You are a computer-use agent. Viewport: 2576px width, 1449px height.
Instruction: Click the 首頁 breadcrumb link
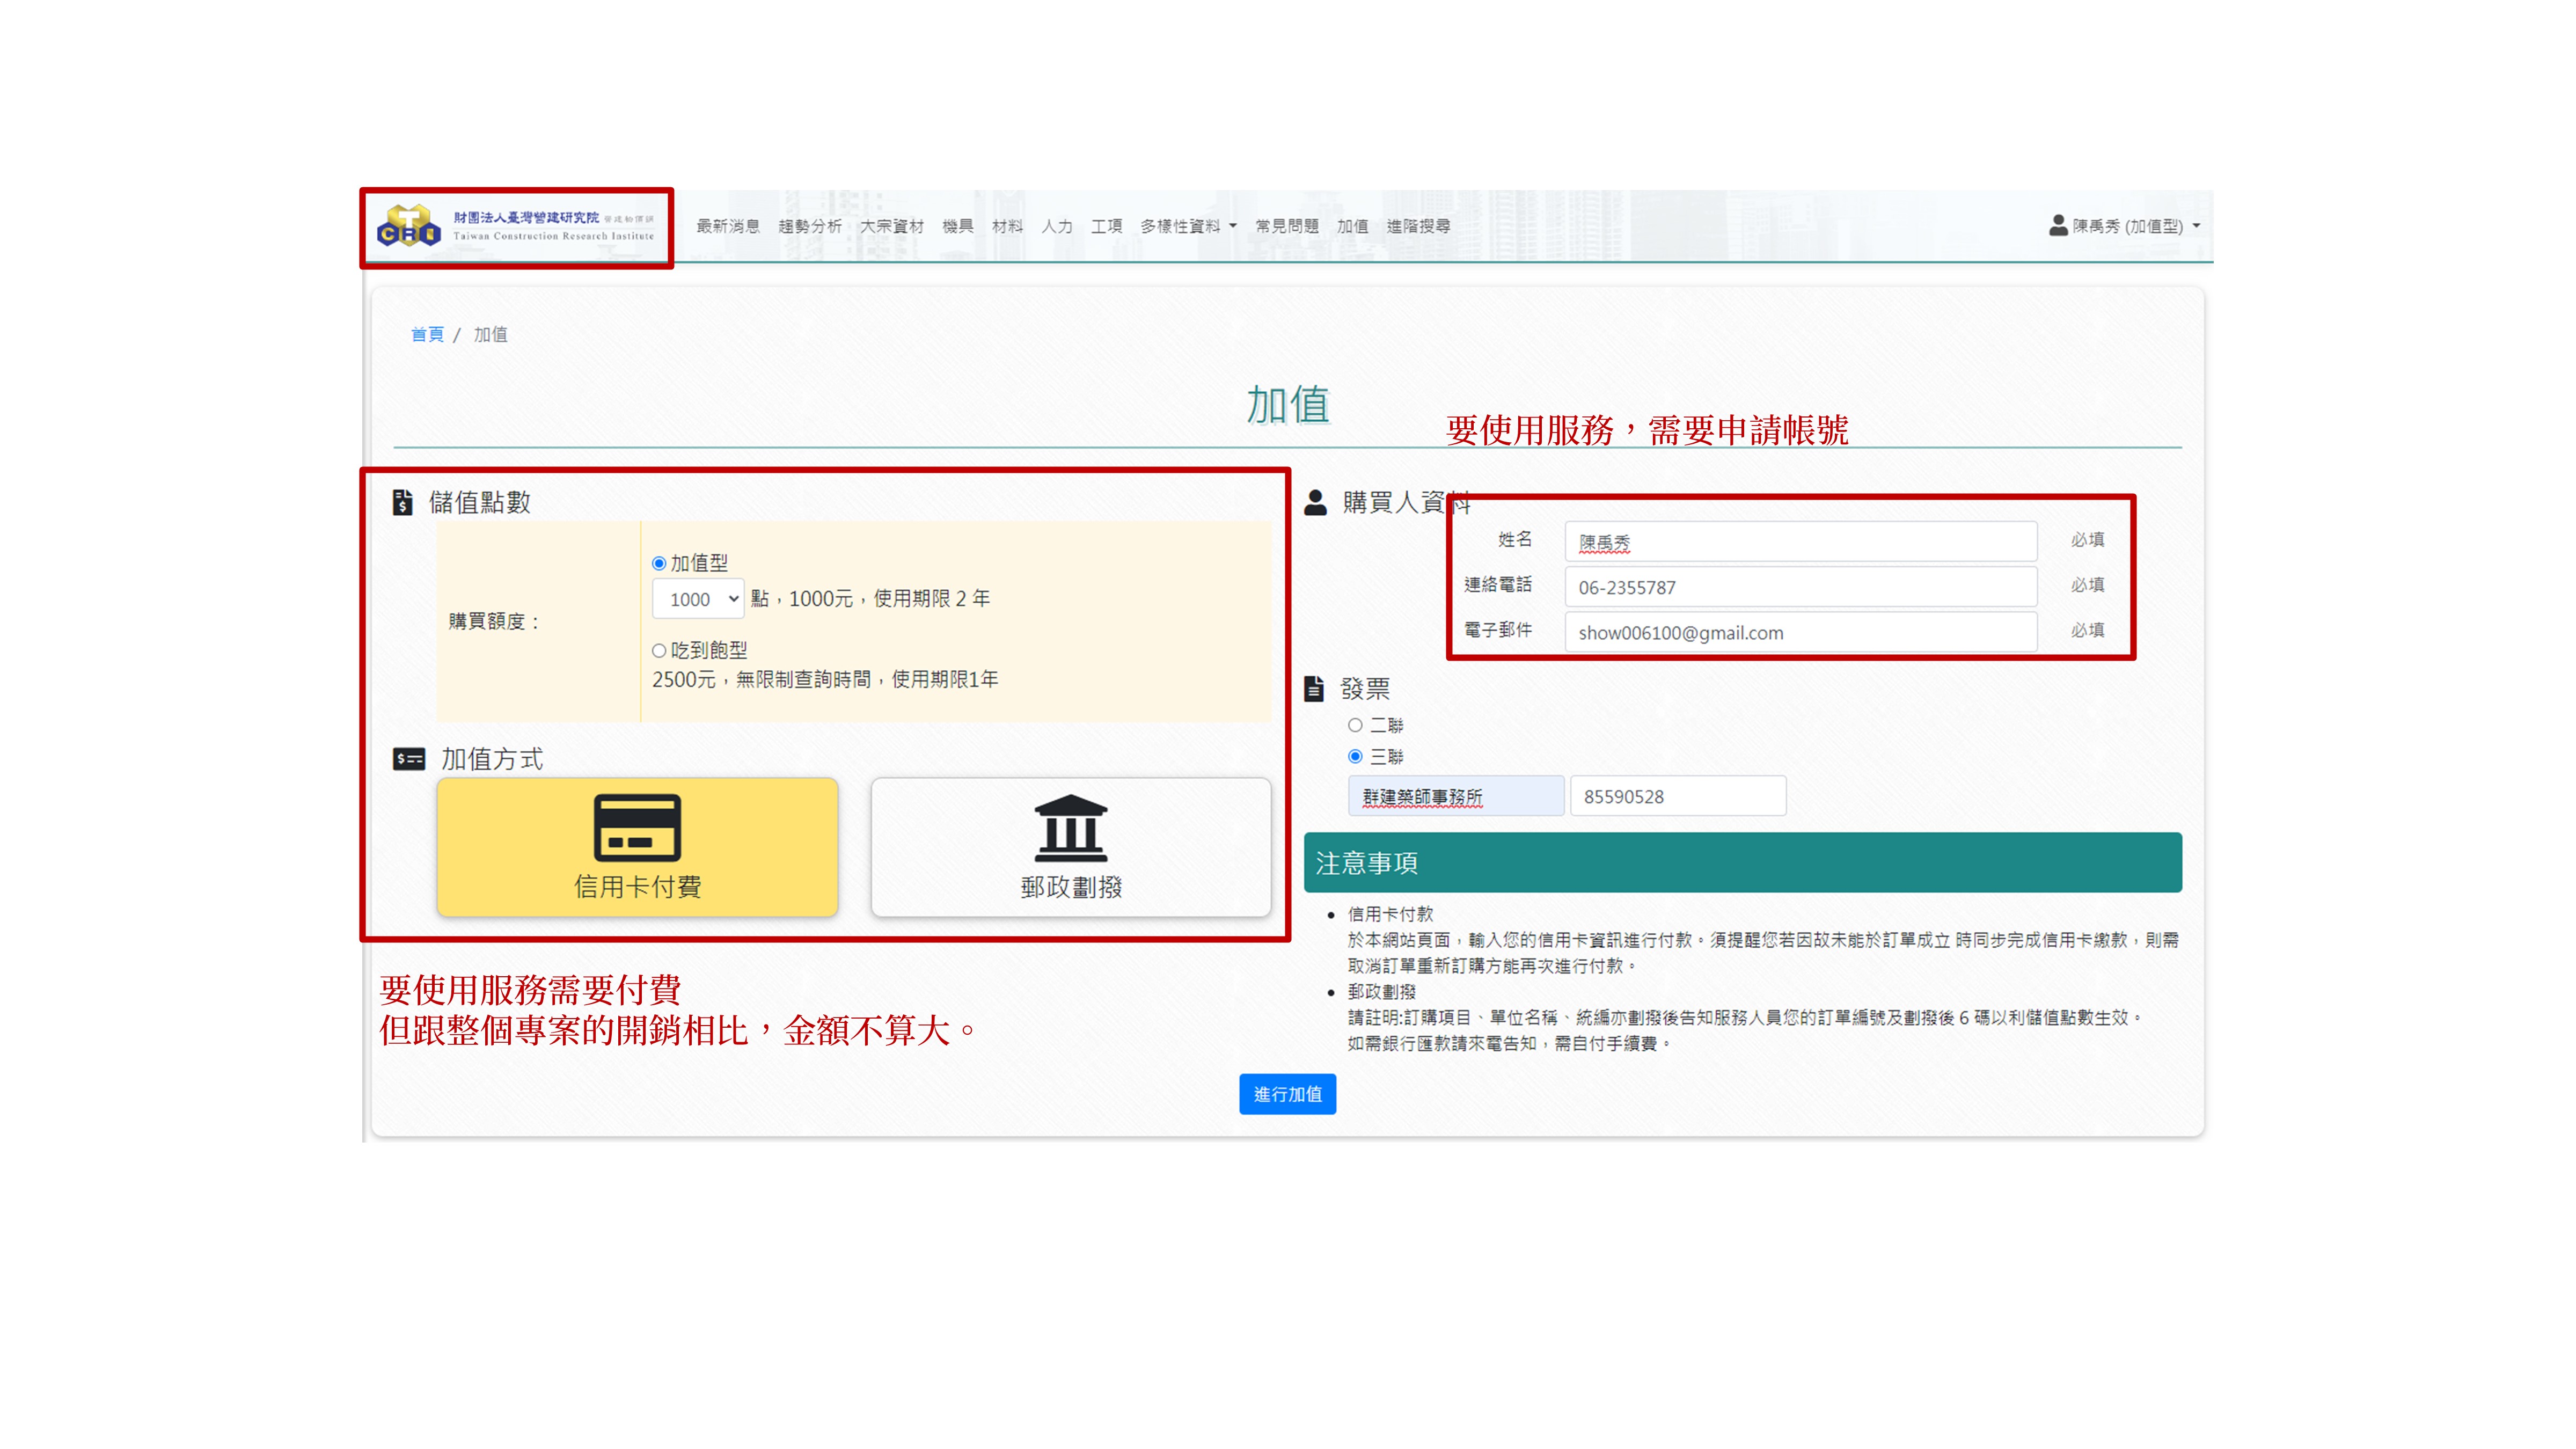[x=427, y=334]
